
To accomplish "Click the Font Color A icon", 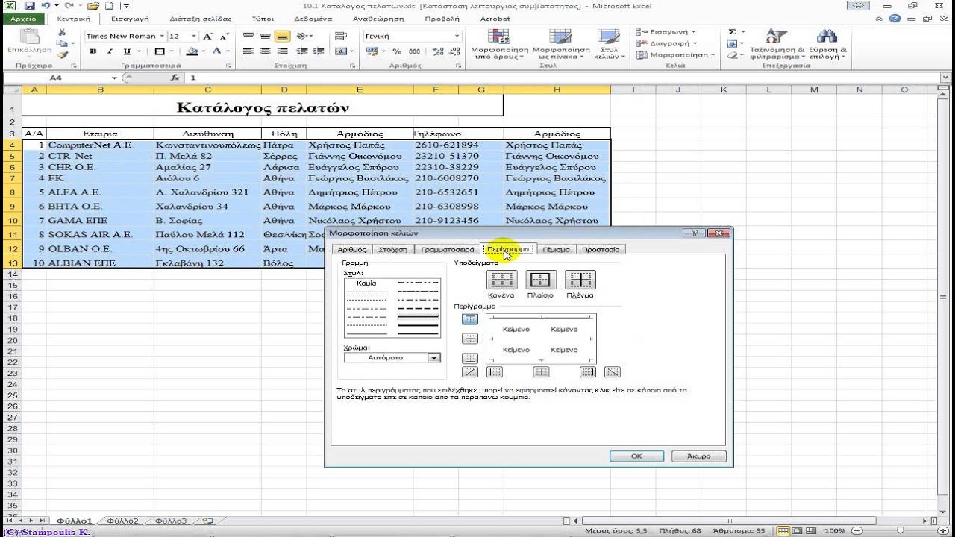I will pos(217,51).
